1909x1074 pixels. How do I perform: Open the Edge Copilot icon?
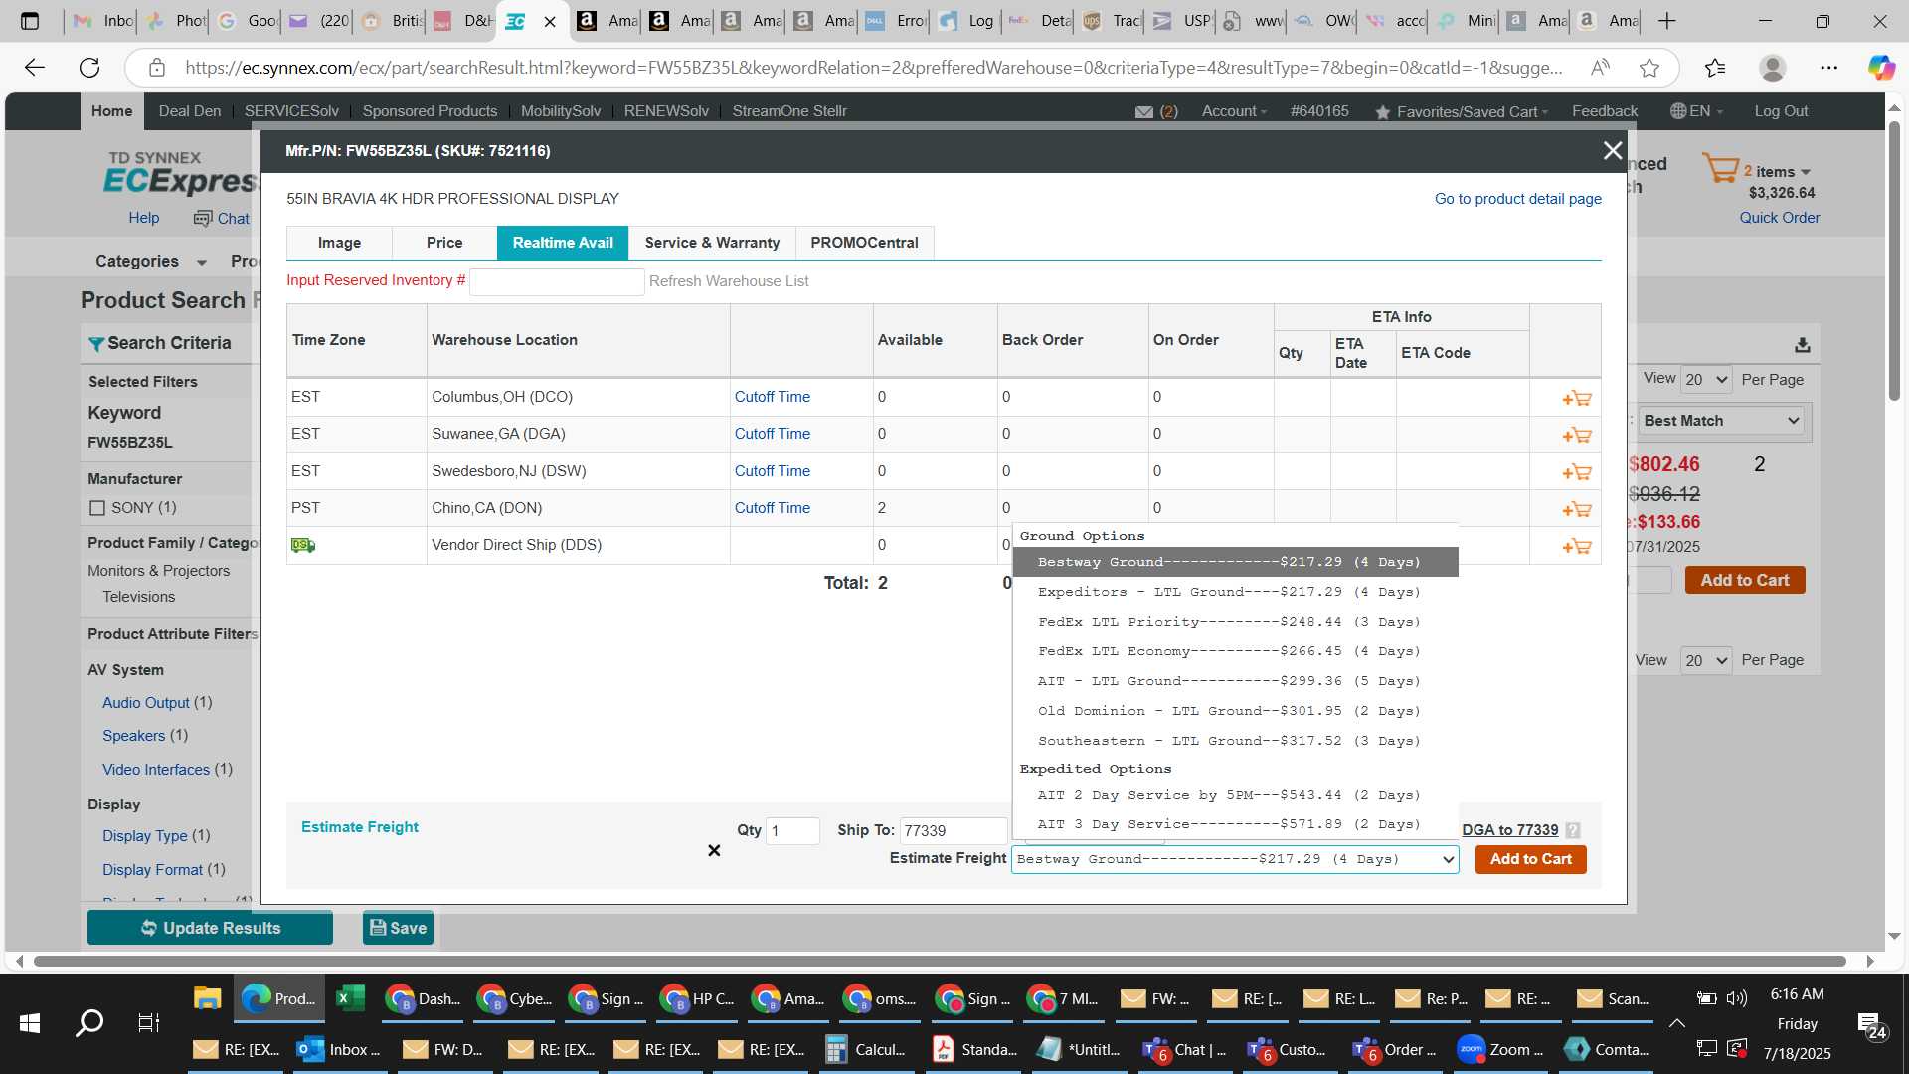(1880, 68)
